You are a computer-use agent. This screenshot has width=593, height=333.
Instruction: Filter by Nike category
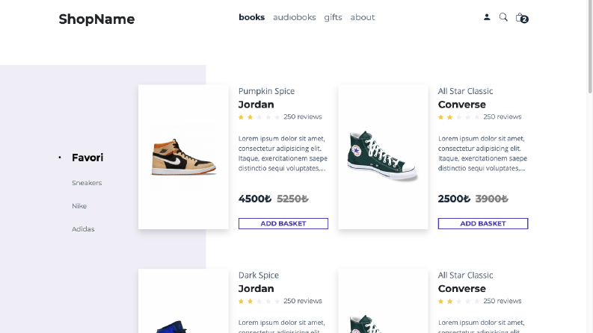(79, 206)
